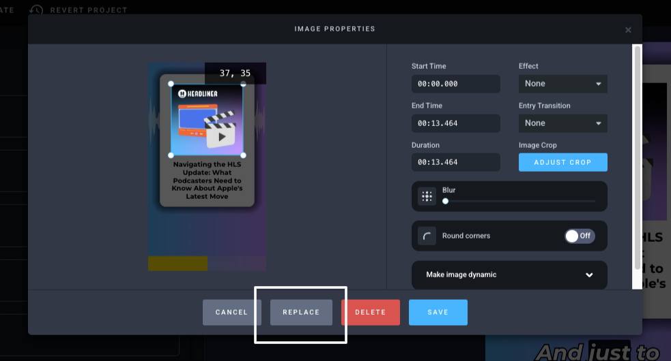This screenshot has height=361, width=671.
Task: Click the red Delete button
Action: click(x=370, y=313)
